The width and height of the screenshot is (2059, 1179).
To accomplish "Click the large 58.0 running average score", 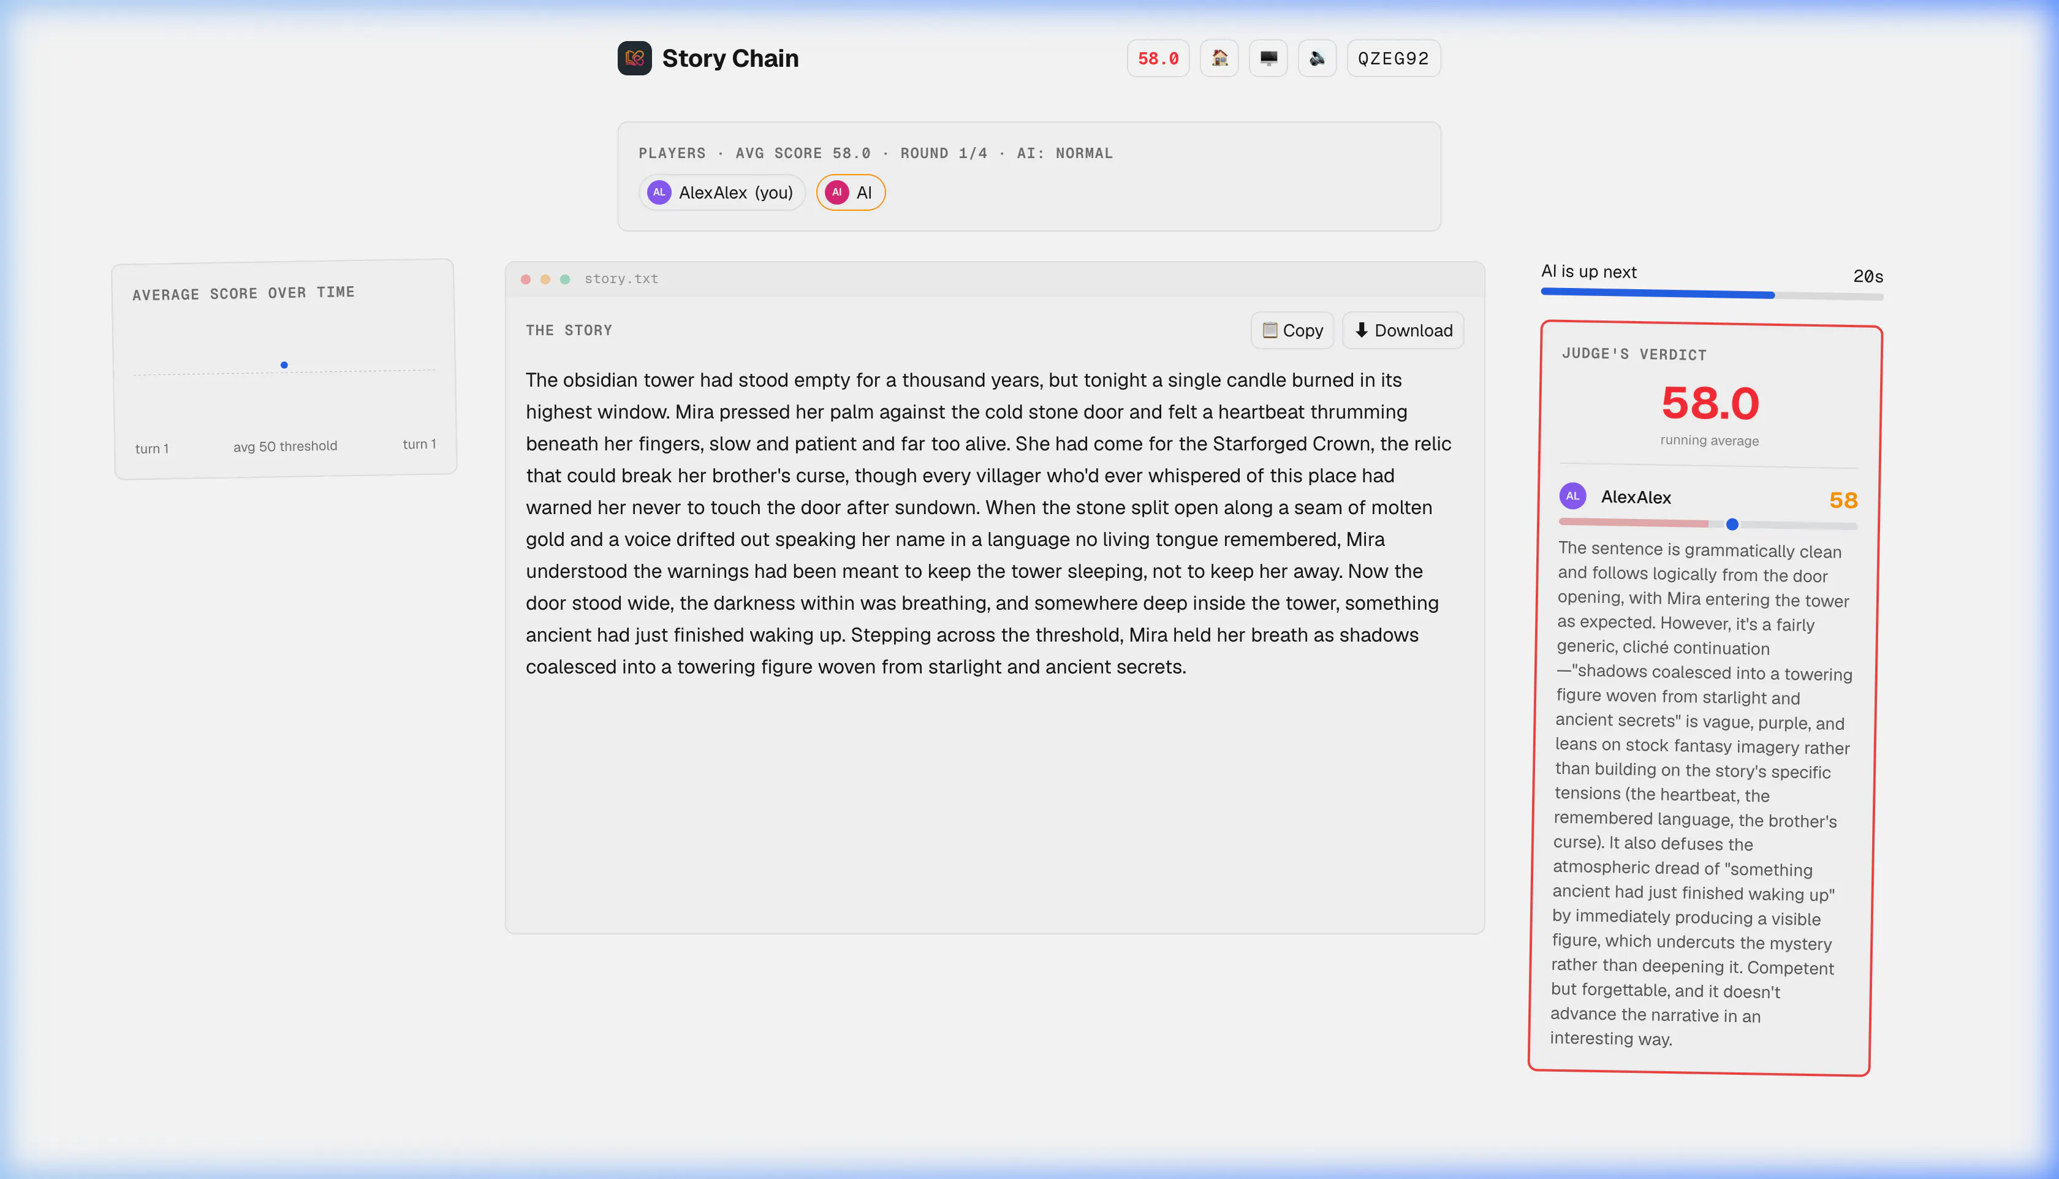I will click(x=1710, y=403).
